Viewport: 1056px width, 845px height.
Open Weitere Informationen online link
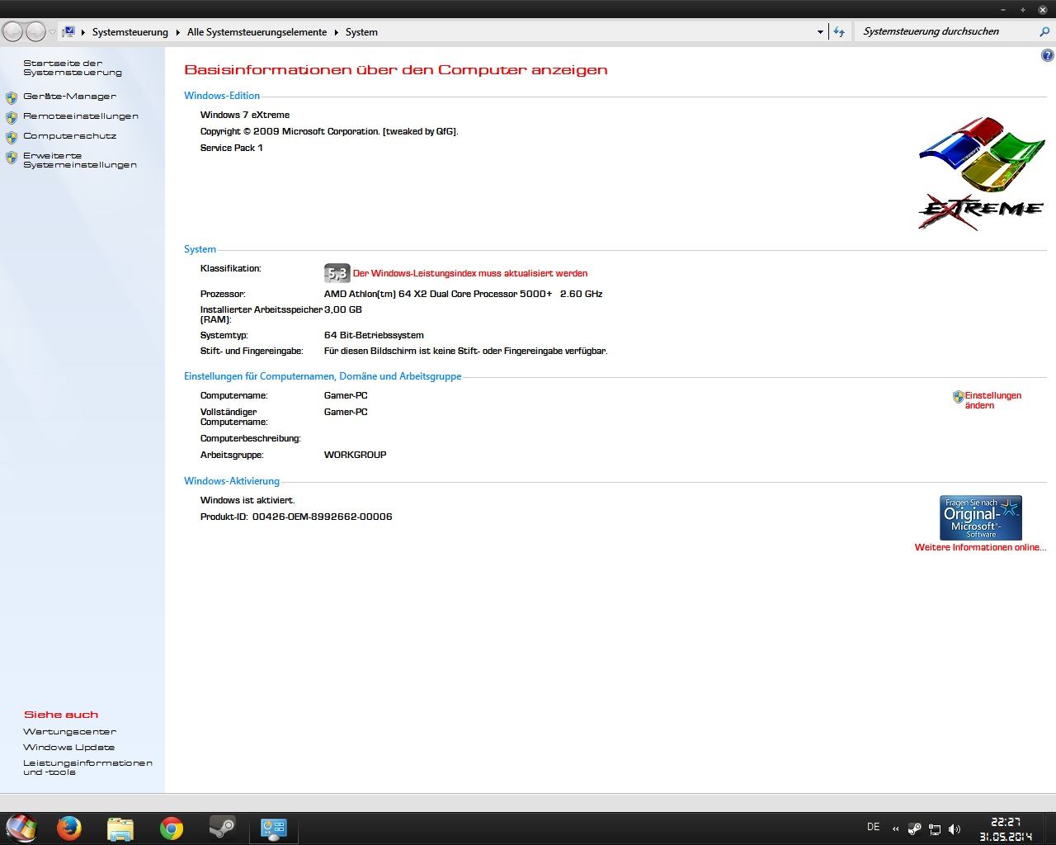[x=980, y=547]
